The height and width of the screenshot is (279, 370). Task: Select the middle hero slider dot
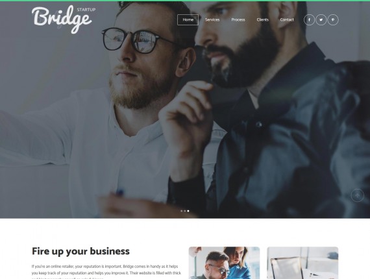185,211
